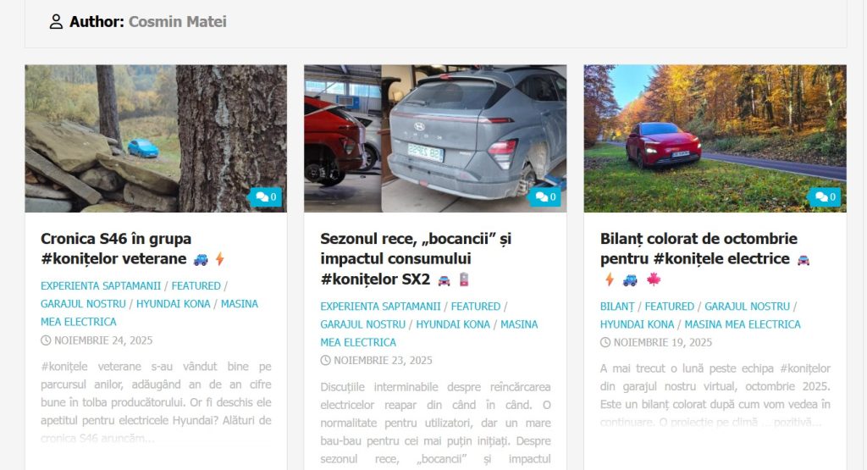This screenshot has width=867, height=470.
Task: Open article Sezonul rece, bocancii și impactul consumului
Action: click(x=416, y=259)
